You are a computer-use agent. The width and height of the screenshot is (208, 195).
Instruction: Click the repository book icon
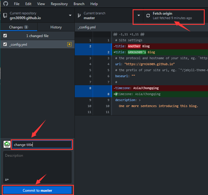click(x=5, y=16)
